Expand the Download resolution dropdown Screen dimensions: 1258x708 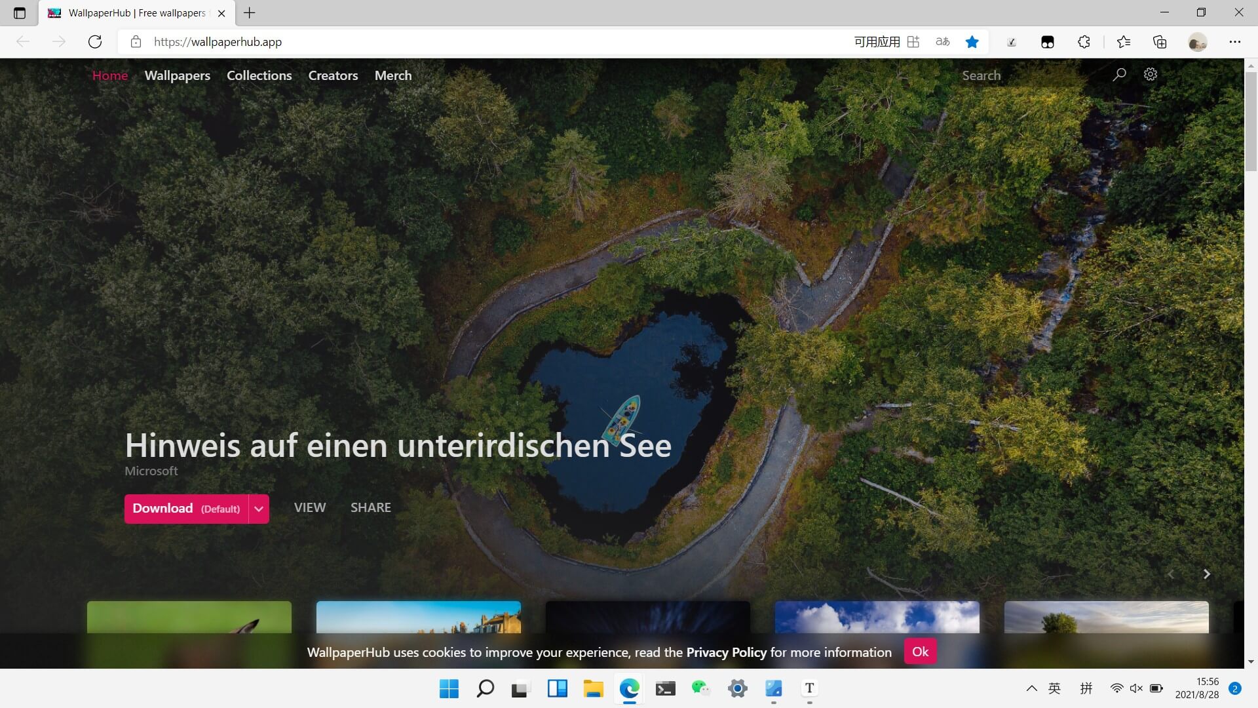tap(257, 508)
